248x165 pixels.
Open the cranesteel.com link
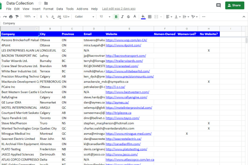(122, 66)
